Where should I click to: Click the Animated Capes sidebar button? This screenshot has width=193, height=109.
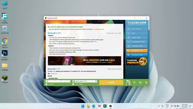pyautogui.click(x=137, y=46)
